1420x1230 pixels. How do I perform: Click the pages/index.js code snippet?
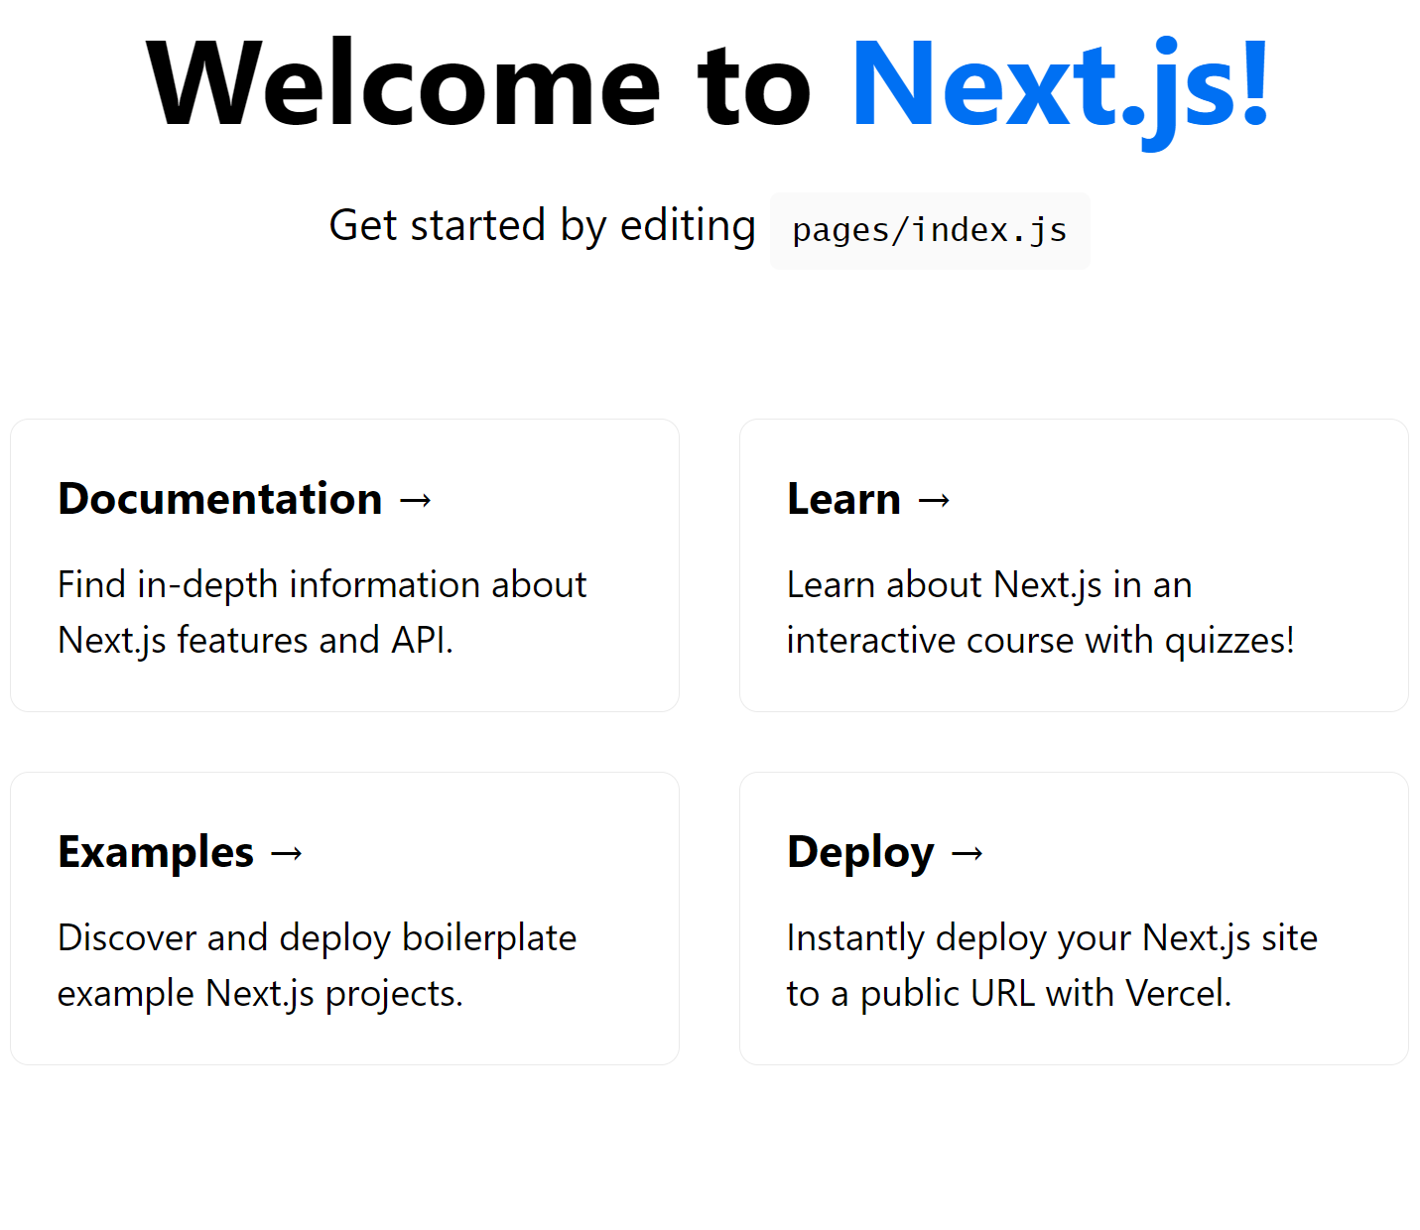tap(929, 231)
